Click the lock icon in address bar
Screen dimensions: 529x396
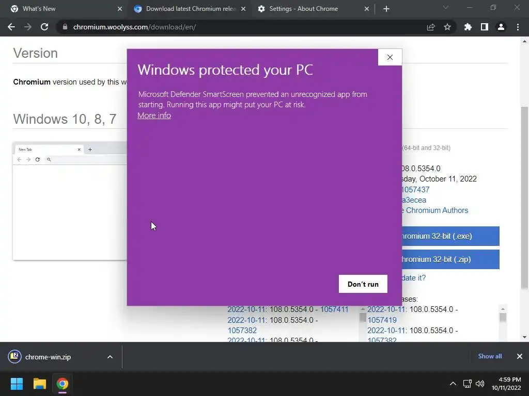(x=65, y=27)
